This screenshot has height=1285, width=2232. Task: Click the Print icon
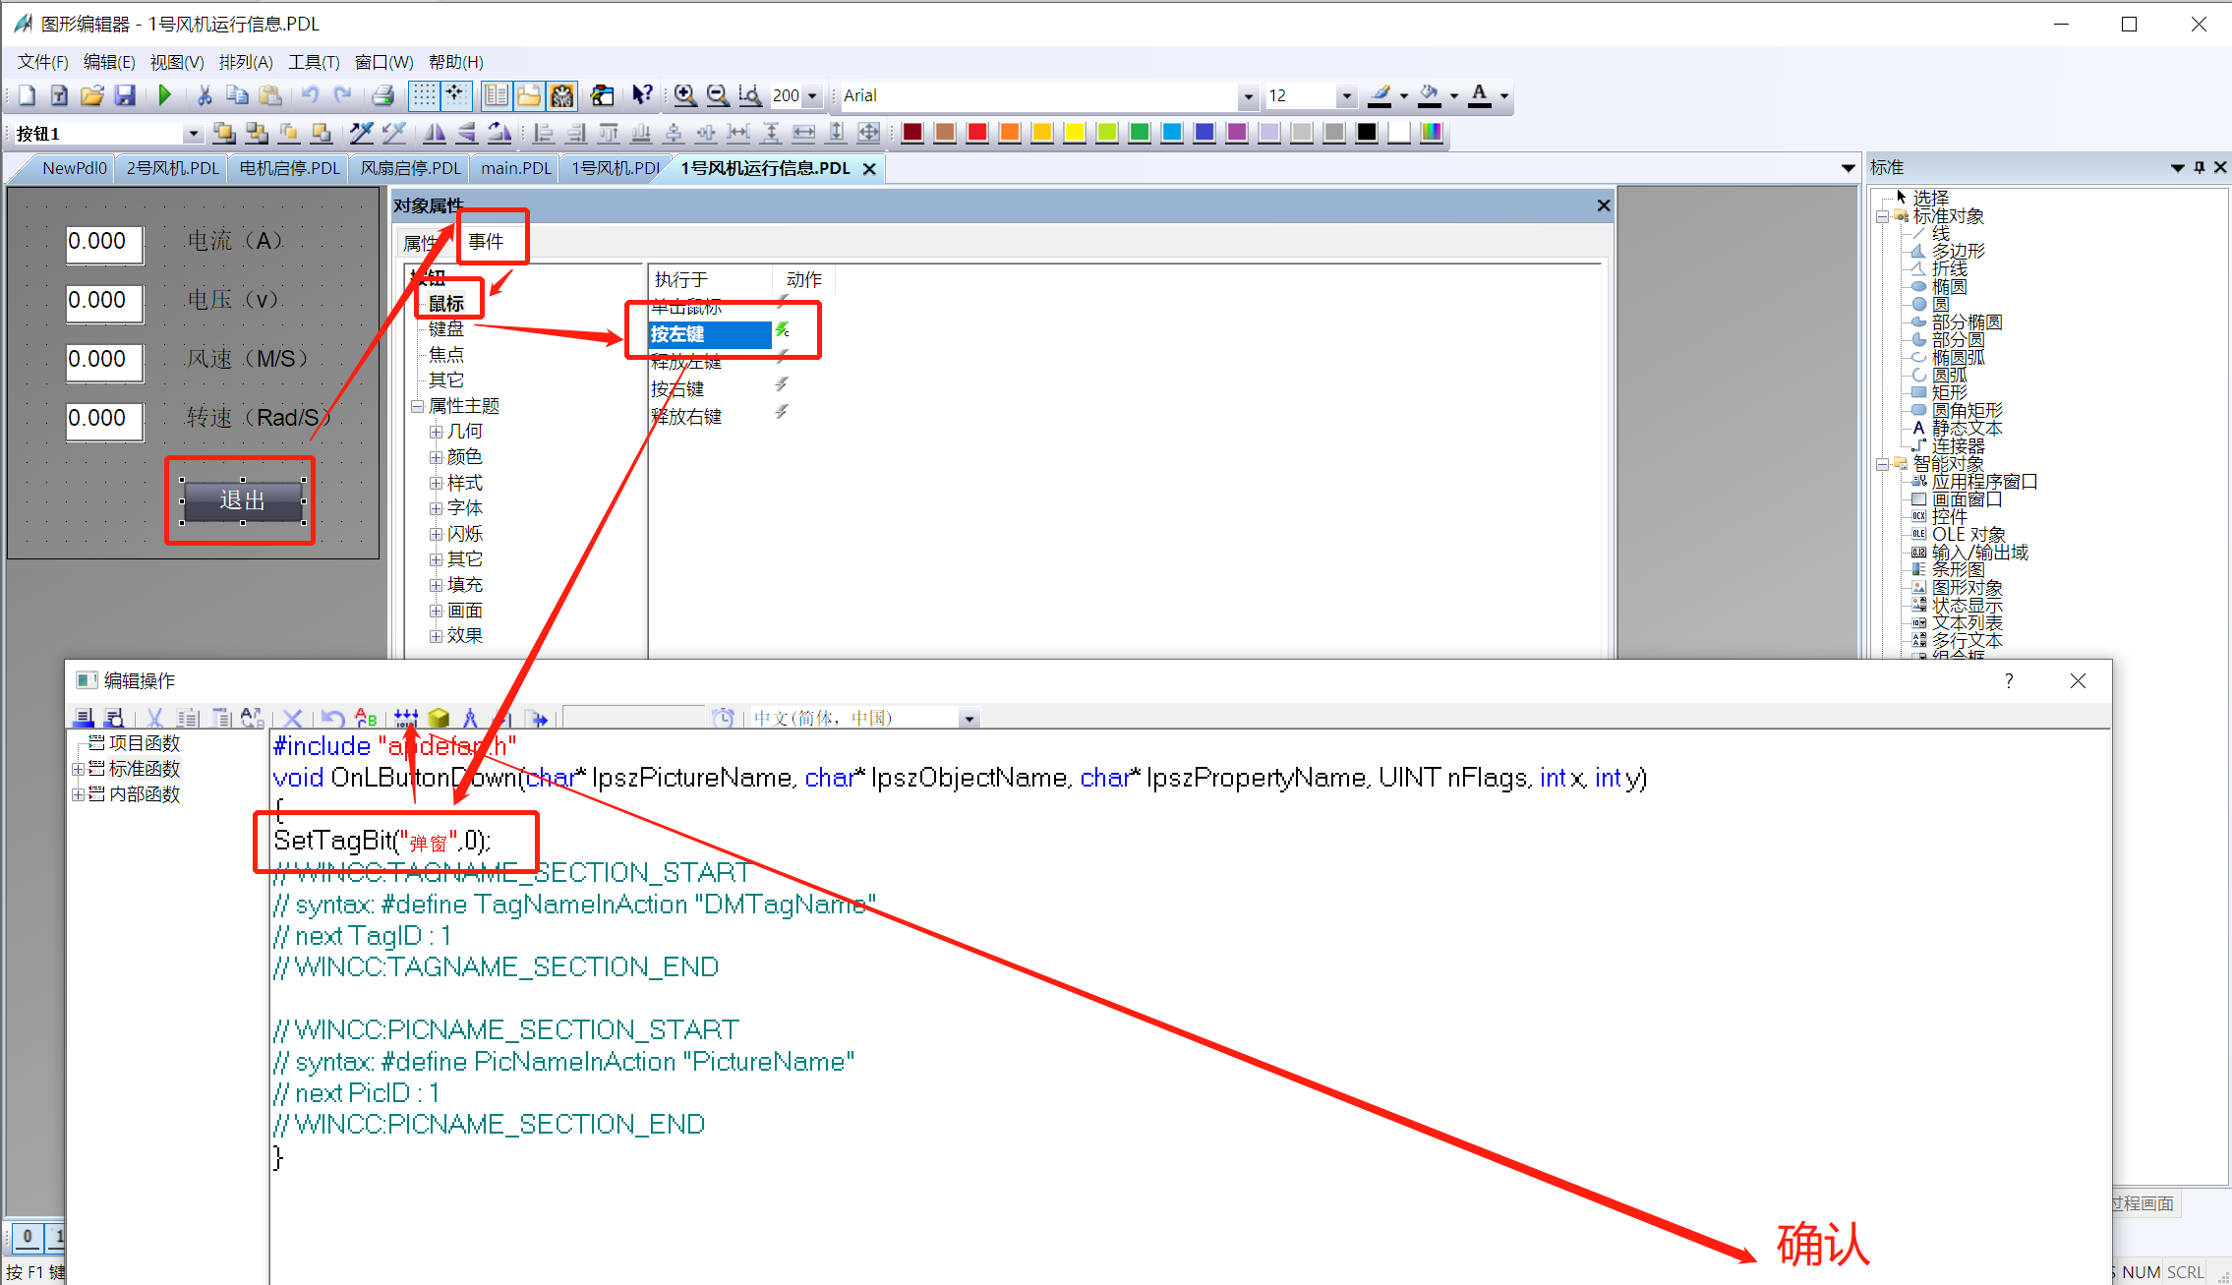(383, 95)
